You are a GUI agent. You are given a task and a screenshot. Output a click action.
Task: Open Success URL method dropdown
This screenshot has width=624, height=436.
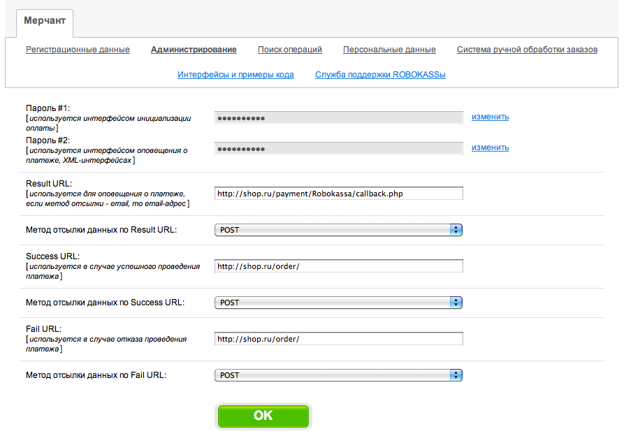pyautogui.click(x=338, y=303)
